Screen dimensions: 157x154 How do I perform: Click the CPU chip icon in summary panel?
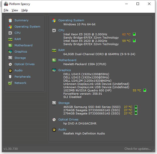tap(54, 31)
